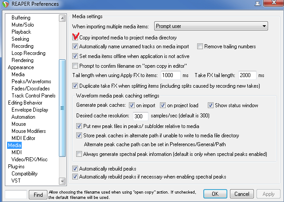The image size is (284, 202).
Task: Enable Prompt to confirm filename on open copy
Action: coord(75,66)
